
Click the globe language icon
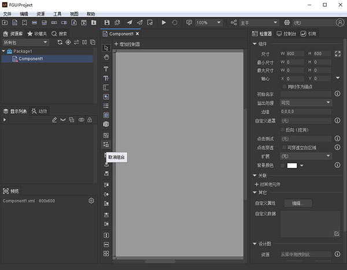[287, 22]
